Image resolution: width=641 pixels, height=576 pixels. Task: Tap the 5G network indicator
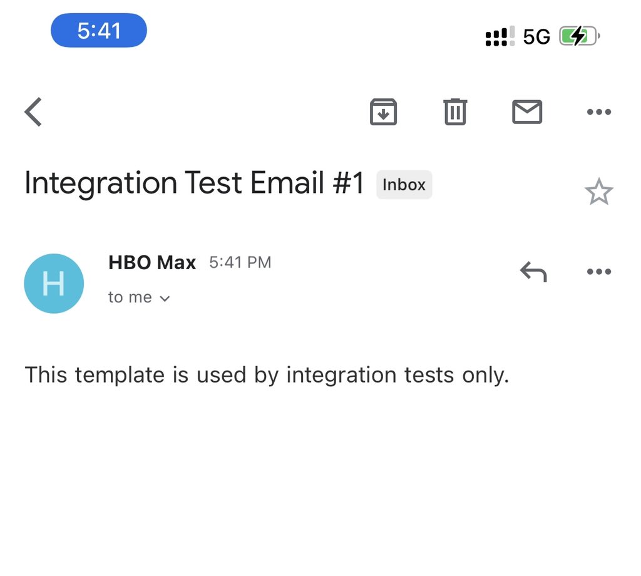[536, 37]
